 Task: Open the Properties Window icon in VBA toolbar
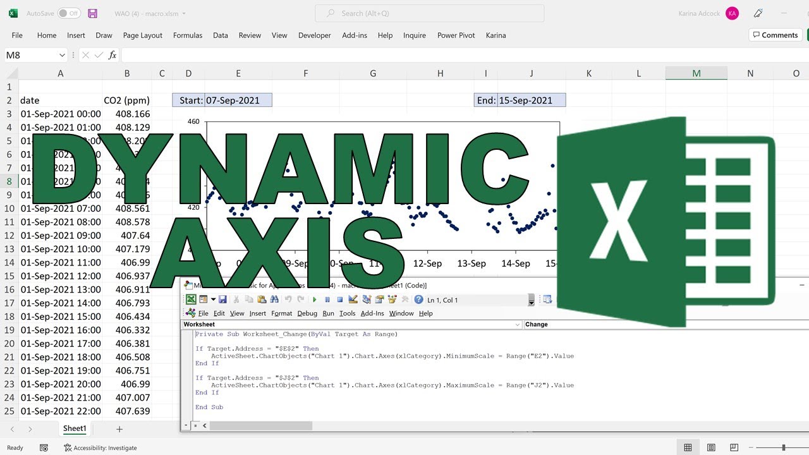(379, 300)
